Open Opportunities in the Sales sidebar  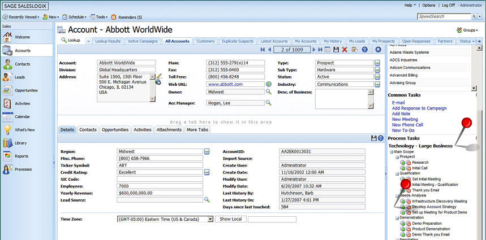point(27,90)
